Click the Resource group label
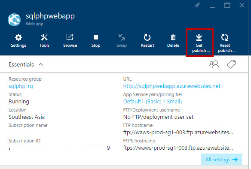Screen dimensions: 251x169 point(25,79)
